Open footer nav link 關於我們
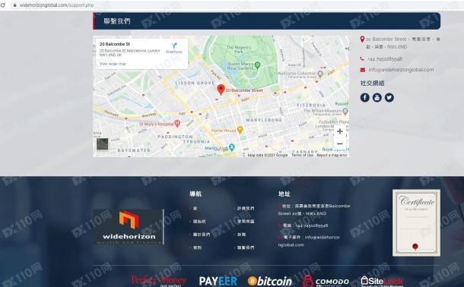Viewport: 464px width, 287px height. coord(202,235)
